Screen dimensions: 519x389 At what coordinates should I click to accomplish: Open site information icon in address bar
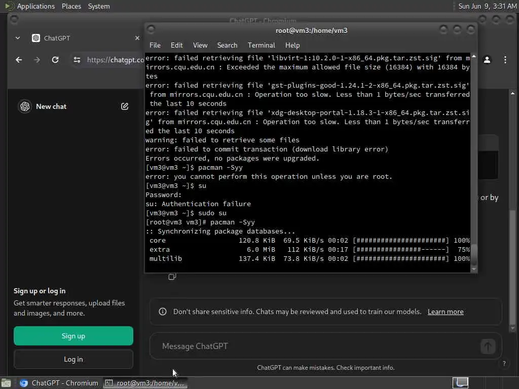[x=77, y=60]
